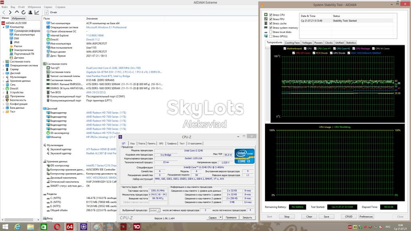The width and height of the screenshot is (411, 231).
Task: Open the user icon in AIDA64 toolbar
Action: (x=30, y=12)
